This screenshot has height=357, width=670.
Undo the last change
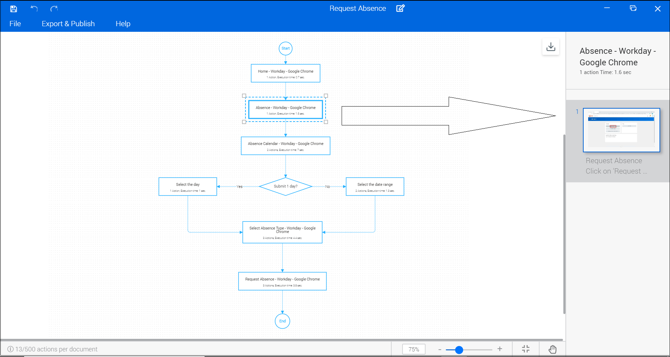click(x=34, y=8)
